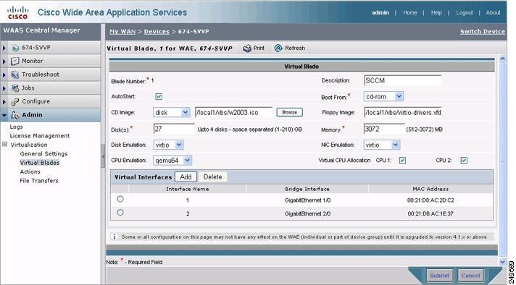Image resolution: width=516 pixels, height=285 pixels.
Task: Click the Bridge Interface column header
Action: pyautogui.click(x=307, y=189)
